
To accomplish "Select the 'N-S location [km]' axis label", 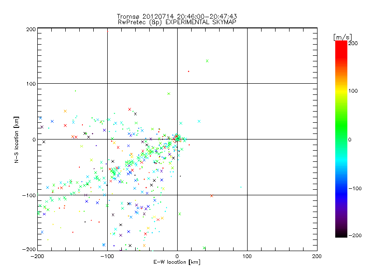I will [16, 139].
